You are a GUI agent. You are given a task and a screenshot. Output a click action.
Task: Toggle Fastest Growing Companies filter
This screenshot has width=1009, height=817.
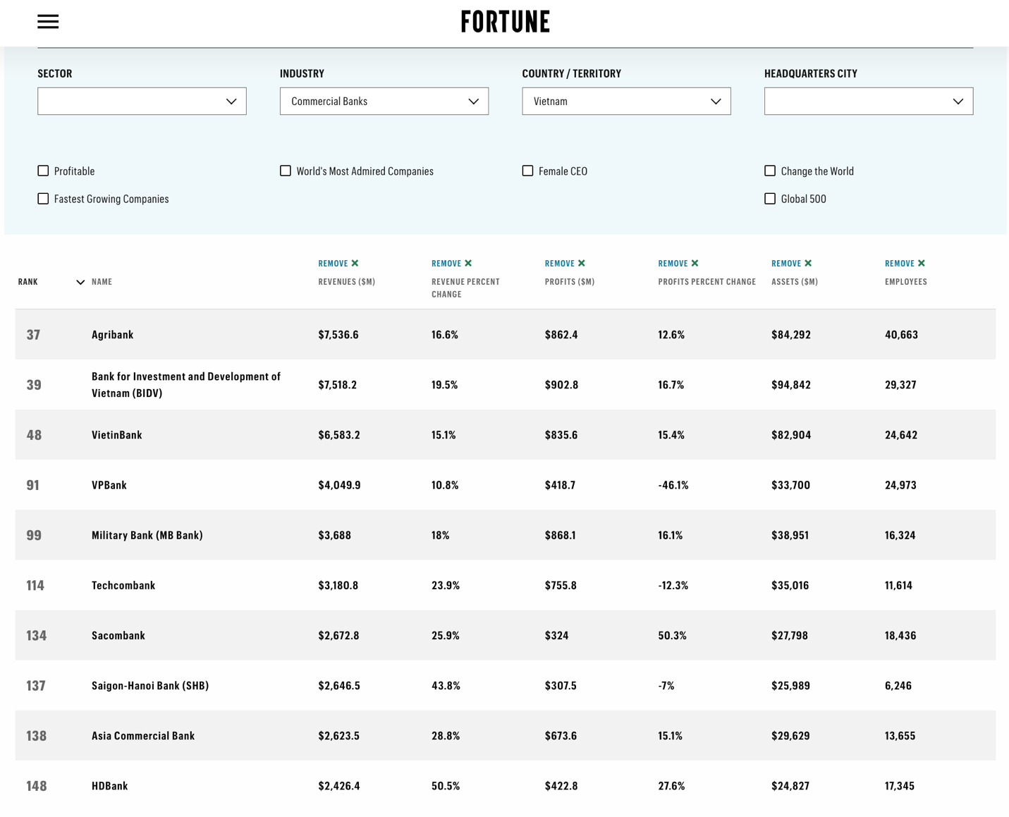click(44, 199)
